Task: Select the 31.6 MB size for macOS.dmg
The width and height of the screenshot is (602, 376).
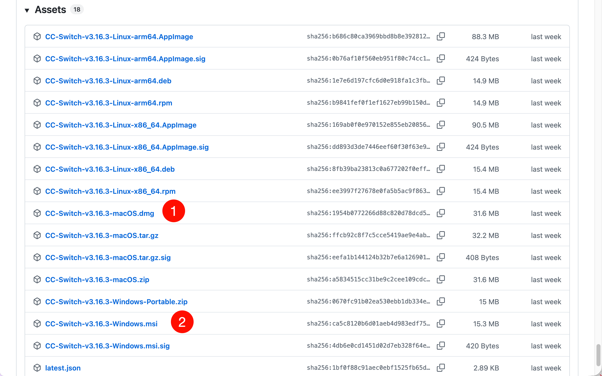Action: point(486,213)
